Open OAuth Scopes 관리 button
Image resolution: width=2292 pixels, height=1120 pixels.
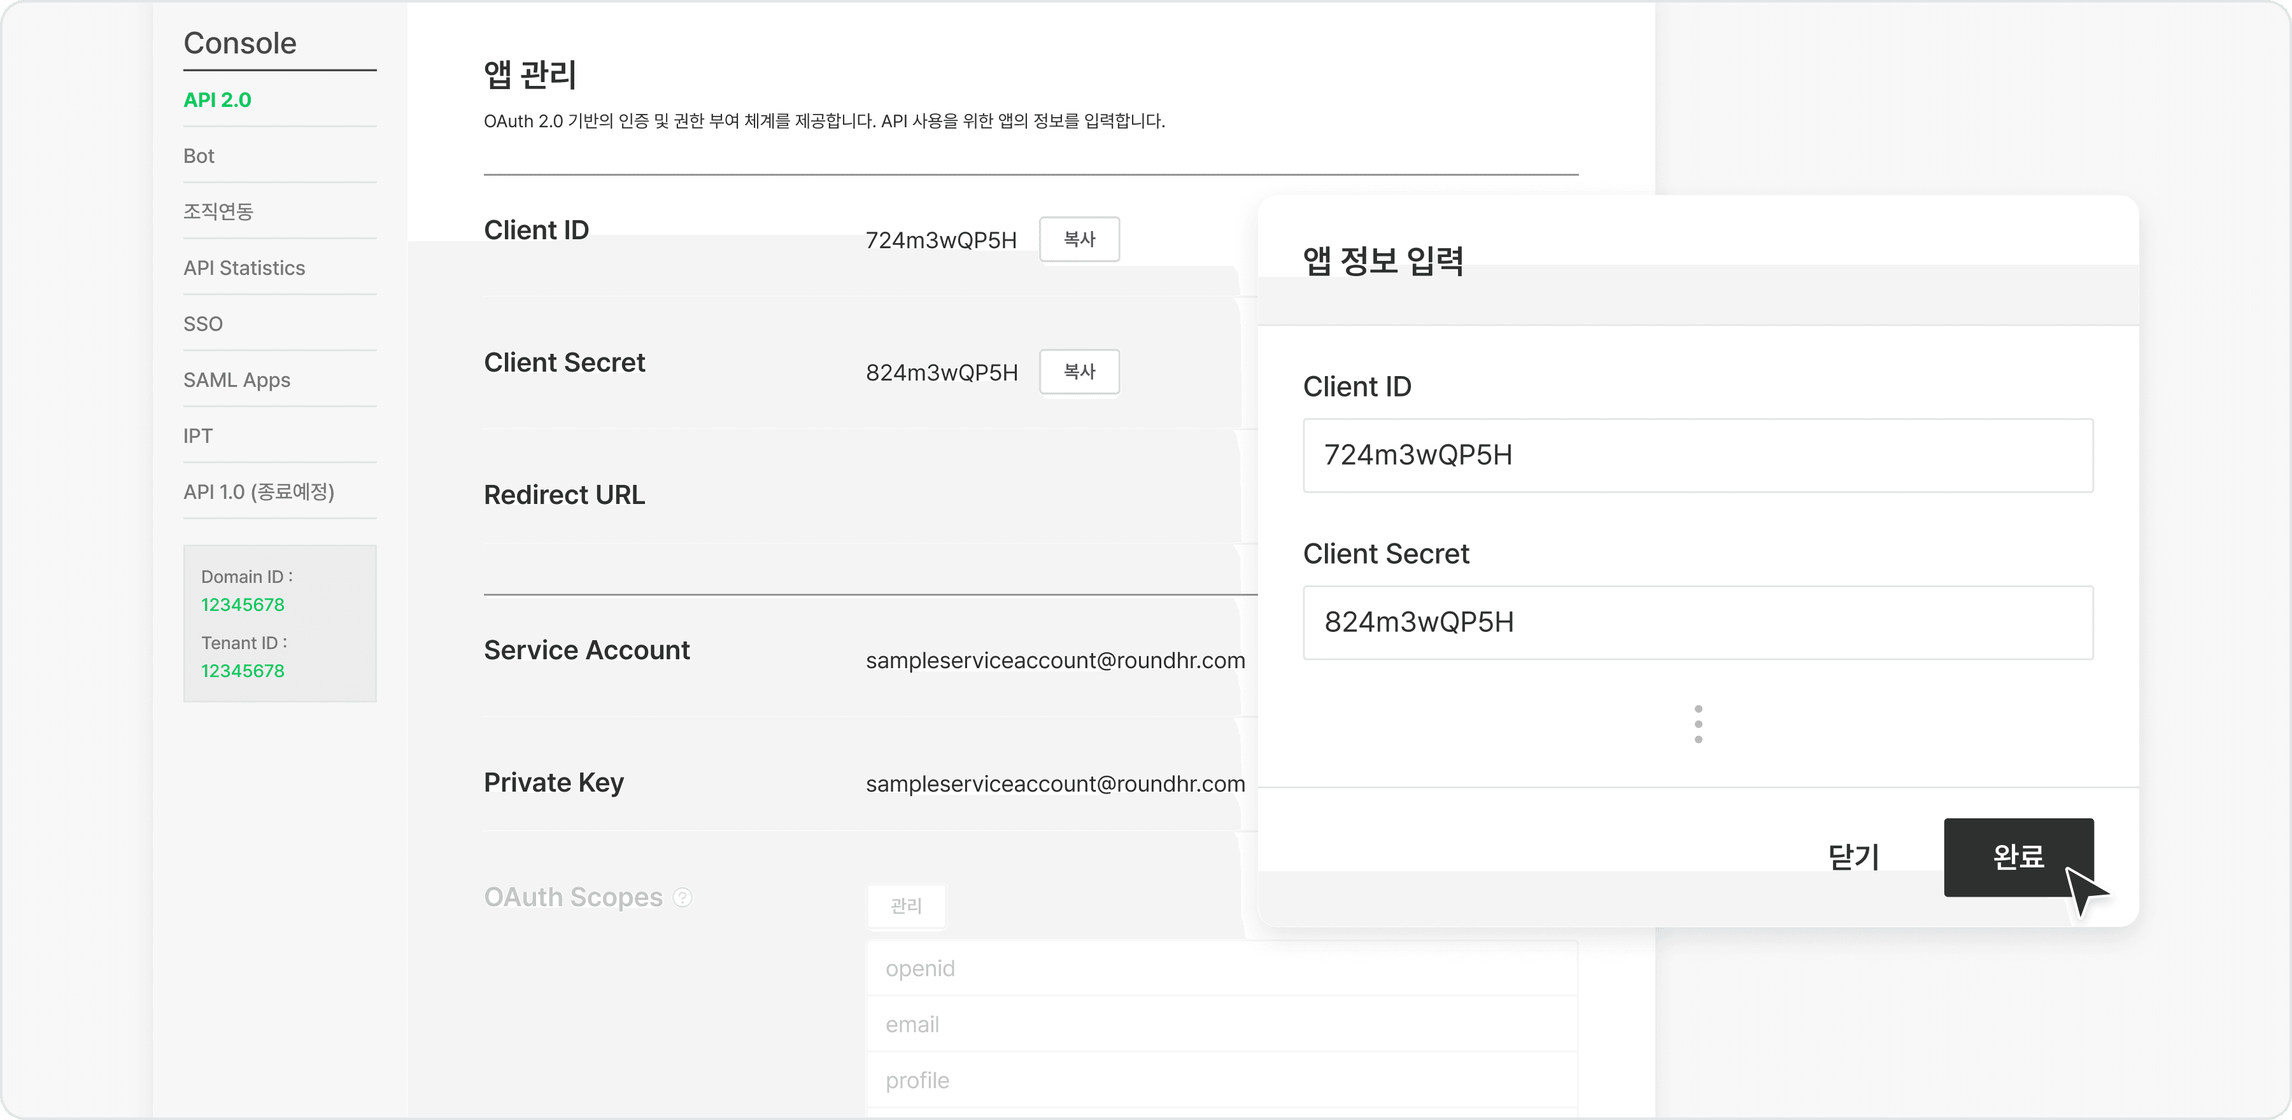(x=907, y=906)
